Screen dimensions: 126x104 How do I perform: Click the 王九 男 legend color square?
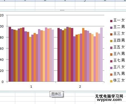click(111, 75)
